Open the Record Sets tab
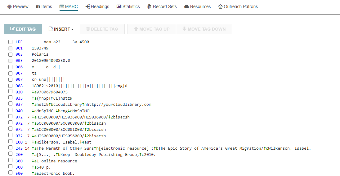Viewport: 340px width, 176px height. pos(162,7)
